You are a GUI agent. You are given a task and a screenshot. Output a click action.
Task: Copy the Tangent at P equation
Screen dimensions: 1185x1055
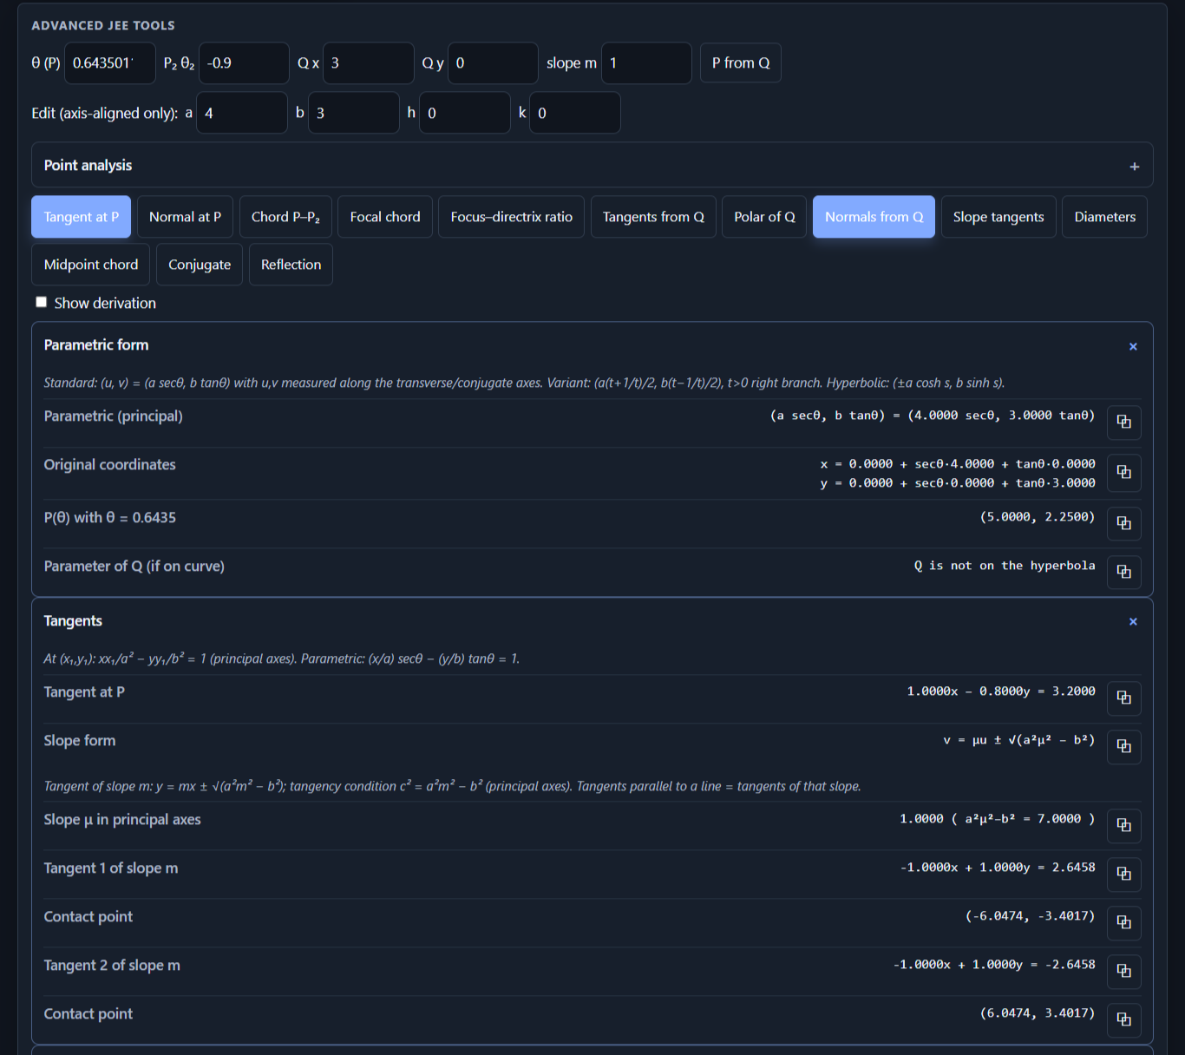pyautogui.click(x=1123, y=698)
